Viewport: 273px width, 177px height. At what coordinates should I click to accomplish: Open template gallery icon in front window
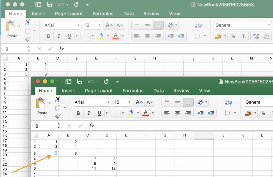point(68,81)
